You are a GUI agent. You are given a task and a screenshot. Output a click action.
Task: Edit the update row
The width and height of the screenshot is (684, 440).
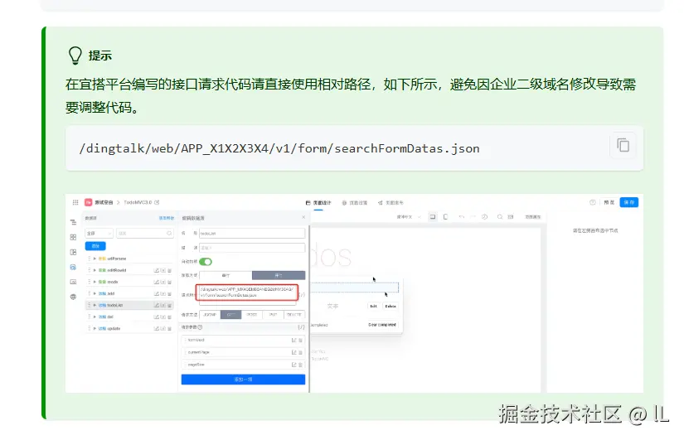coord(157,329)
